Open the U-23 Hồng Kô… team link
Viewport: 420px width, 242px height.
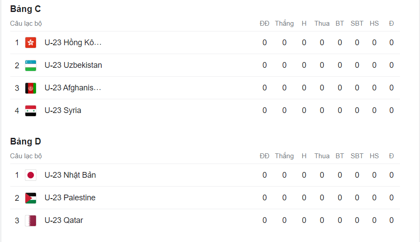(73, 43)
